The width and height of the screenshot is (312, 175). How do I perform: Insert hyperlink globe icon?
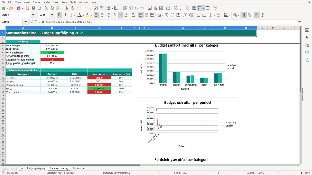coord(176,8)
